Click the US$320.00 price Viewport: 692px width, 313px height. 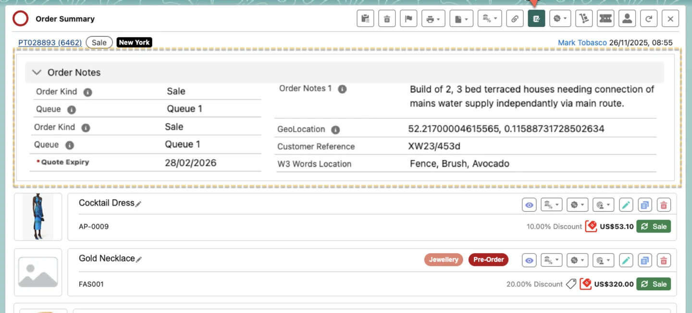click(614, 284)
